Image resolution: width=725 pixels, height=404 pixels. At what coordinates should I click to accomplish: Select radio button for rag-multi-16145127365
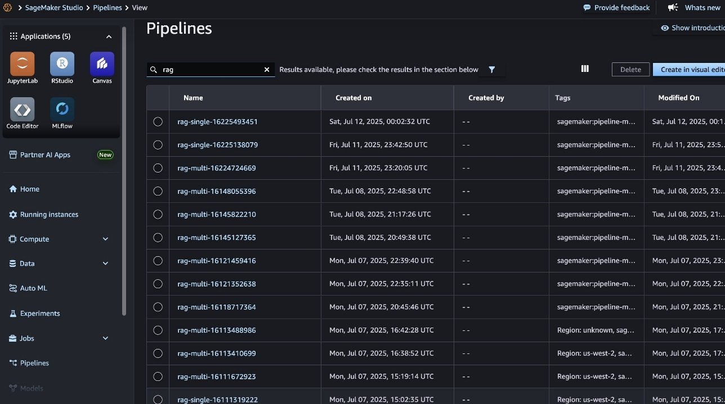[x=158, y=238]
